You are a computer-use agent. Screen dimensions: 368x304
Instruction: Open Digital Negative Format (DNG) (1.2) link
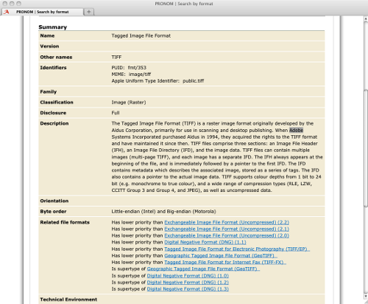pyautogui.click(x=188, y=283)
